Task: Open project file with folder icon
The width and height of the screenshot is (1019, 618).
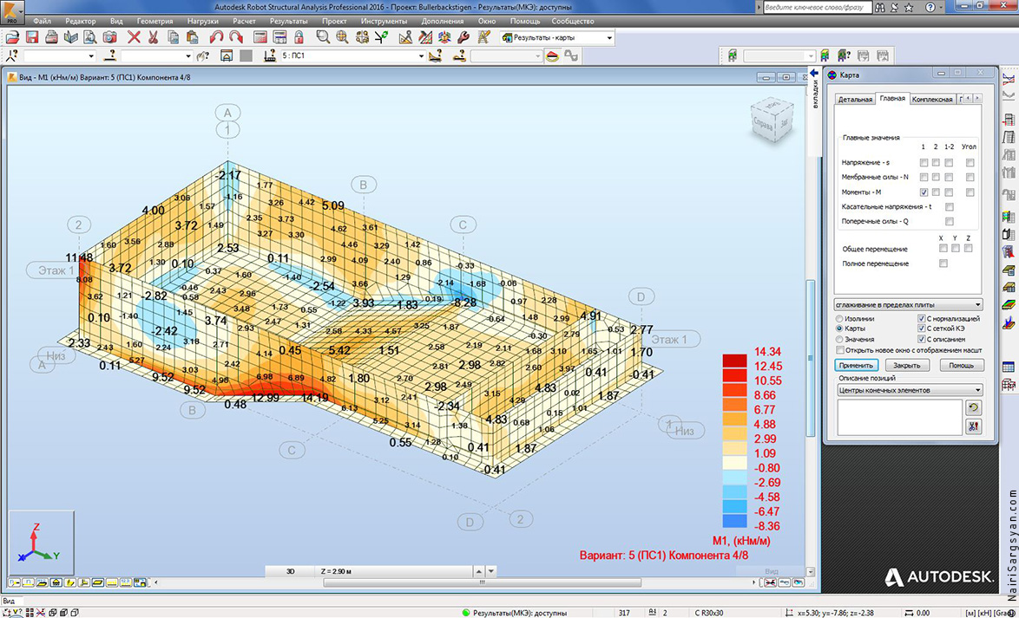Action: point(11,37)
